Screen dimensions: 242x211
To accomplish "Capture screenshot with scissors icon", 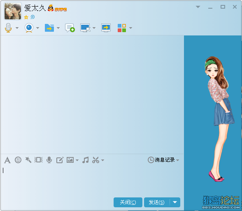I will coord(95,160).
